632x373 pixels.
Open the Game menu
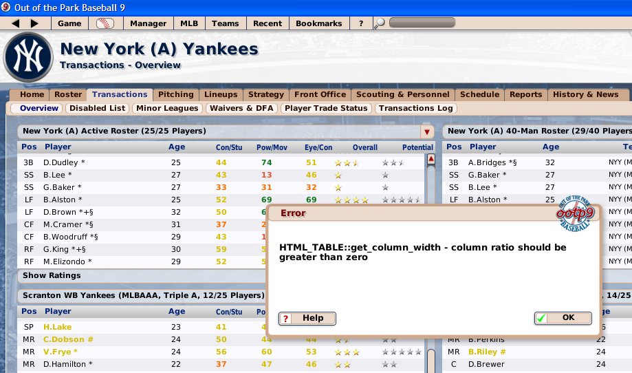point(69,23)
